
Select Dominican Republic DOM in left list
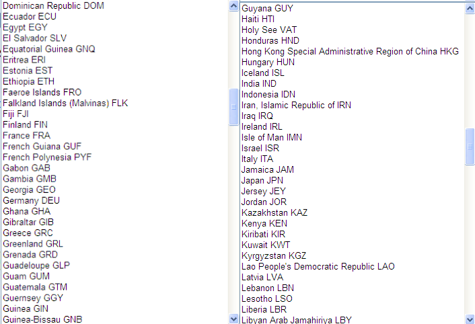[53, 6]
